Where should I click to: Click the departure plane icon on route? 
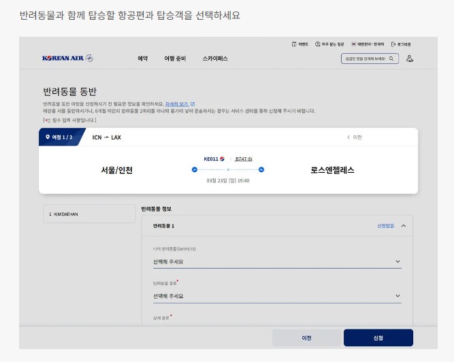tap(195, 169)
